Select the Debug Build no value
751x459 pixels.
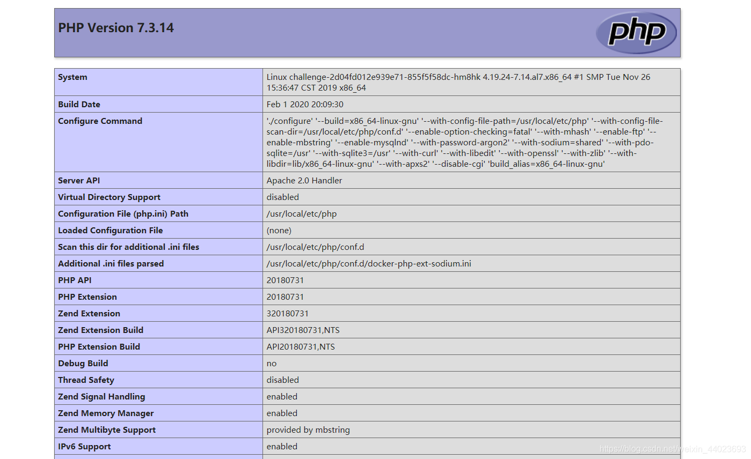[x=272, y=364]
